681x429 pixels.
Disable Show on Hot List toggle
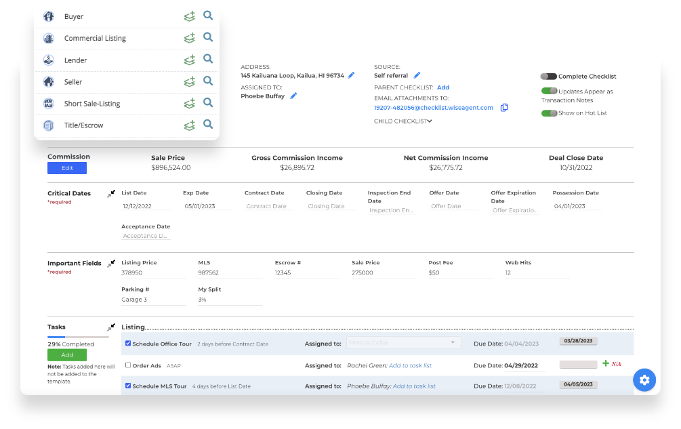click(549, 113)
